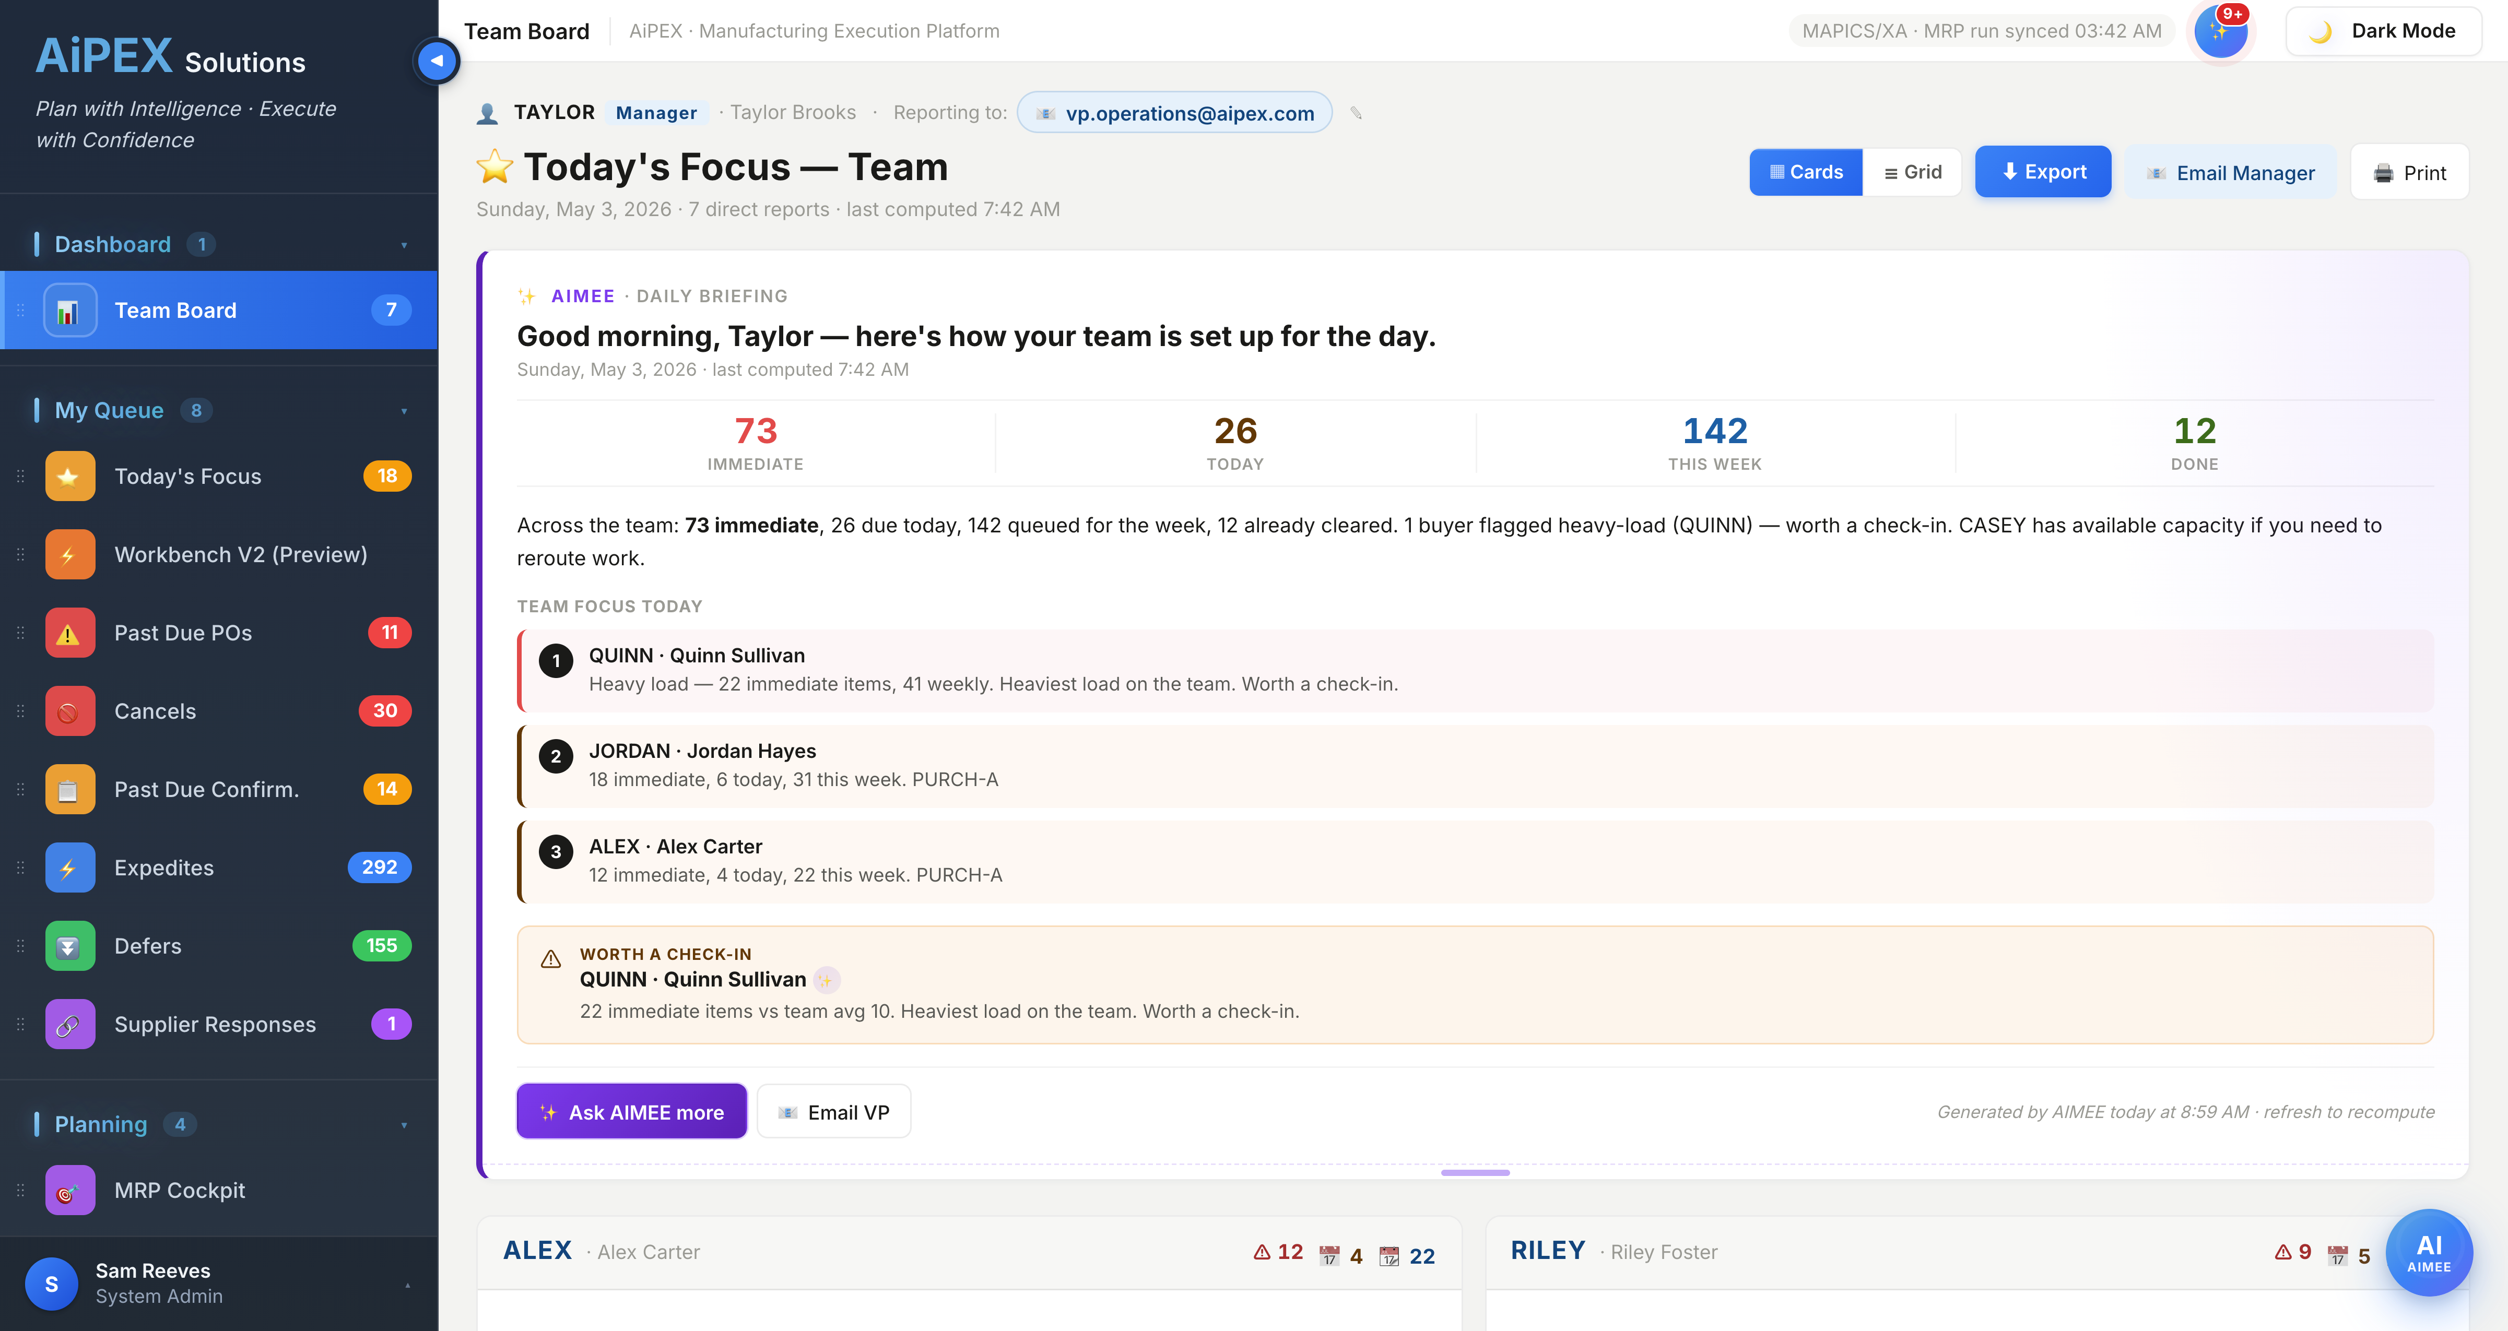Click the purple resize bar below the briefing

pos(1475,1172)
